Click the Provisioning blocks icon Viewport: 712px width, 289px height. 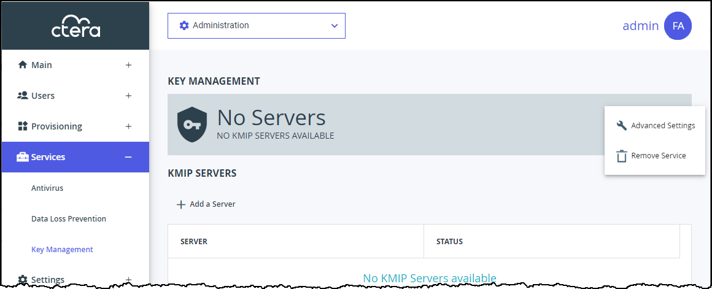pos(22,126)
